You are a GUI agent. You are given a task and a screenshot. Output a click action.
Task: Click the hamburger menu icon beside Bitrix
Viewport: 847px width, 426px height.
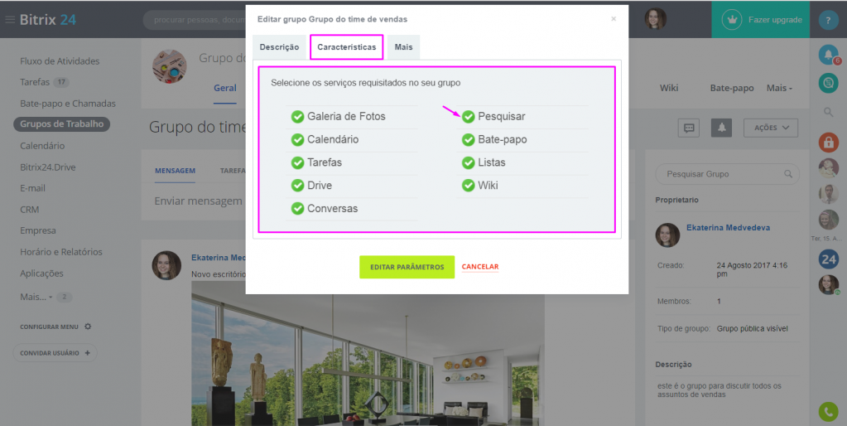pyautogui.click(x=10, y=20)
